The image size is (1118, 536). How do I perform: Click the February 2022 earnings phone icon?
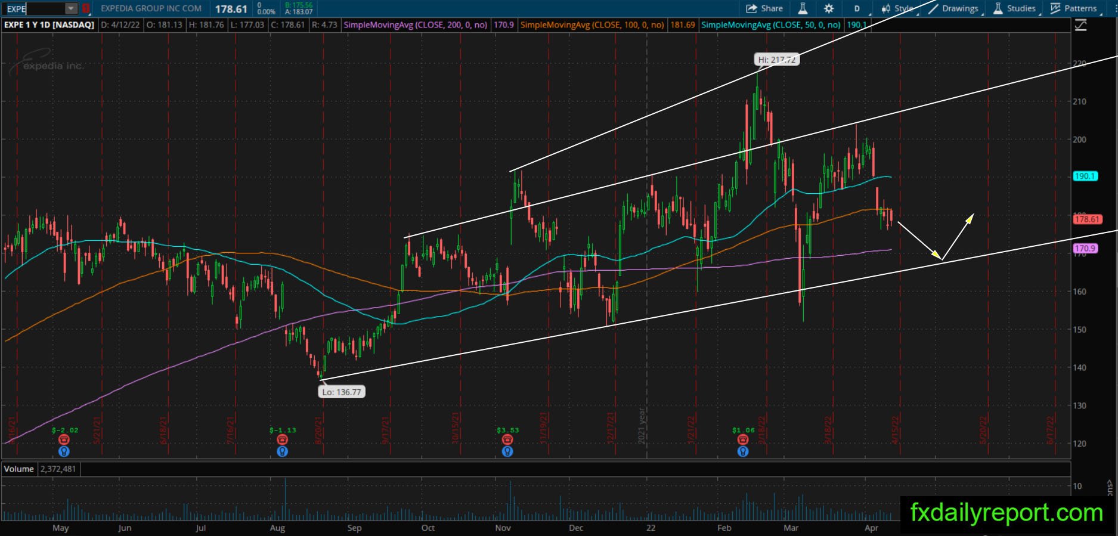[x=742, y=439]
